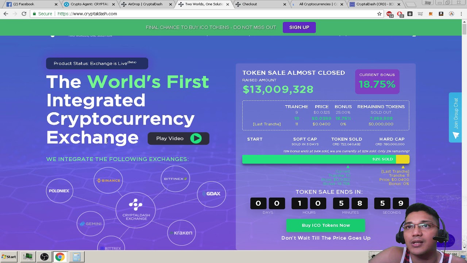Reload the CryptalDash page
Screen dimensions: 467x263
pyautogui.click(x=24, y=14)
